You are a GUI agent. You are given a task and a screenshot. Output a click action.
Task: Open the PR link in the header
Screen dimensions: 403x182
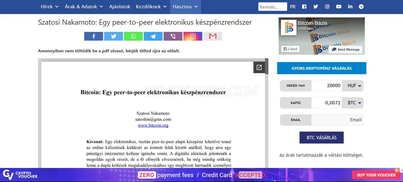tap(293, 7)
